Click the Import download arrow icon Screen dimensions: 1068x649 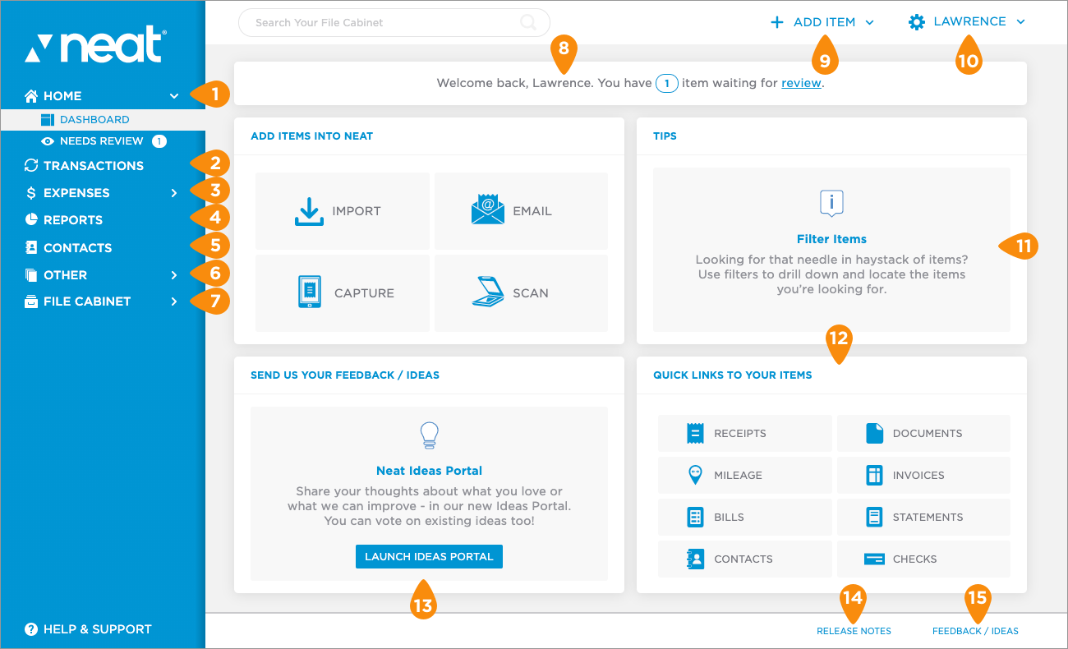click(x=309, y=211)
